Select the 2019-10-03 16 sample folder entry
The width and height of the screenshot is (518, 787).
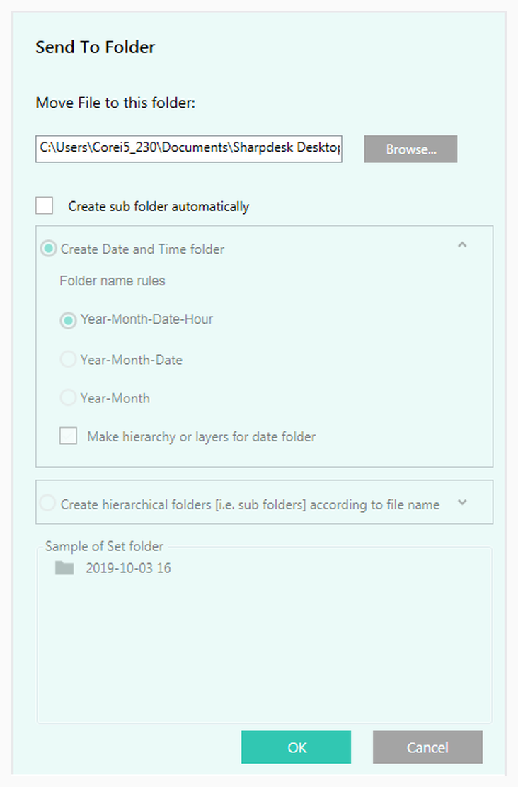tap(128, 568)
